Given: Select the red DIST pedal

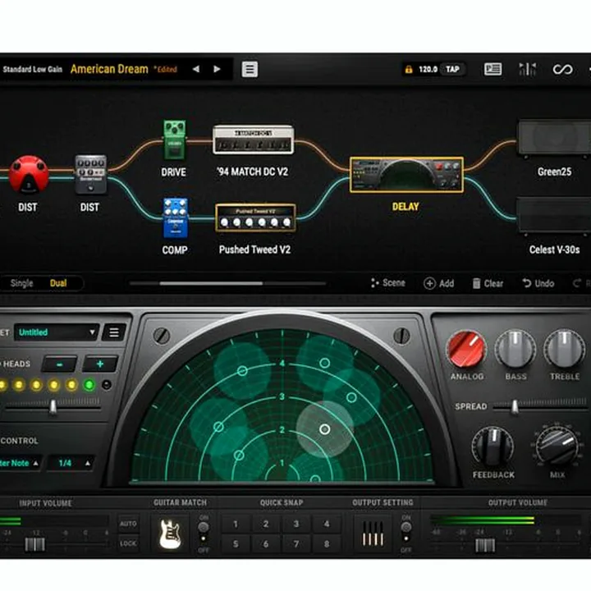Looking at the screenshot, I should 28,175.
